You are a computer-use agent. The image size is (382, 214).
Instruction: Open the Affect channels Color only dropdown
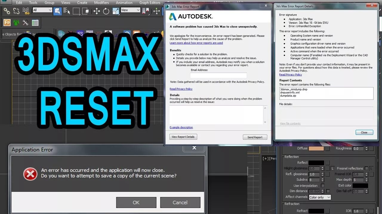[320, 197]
